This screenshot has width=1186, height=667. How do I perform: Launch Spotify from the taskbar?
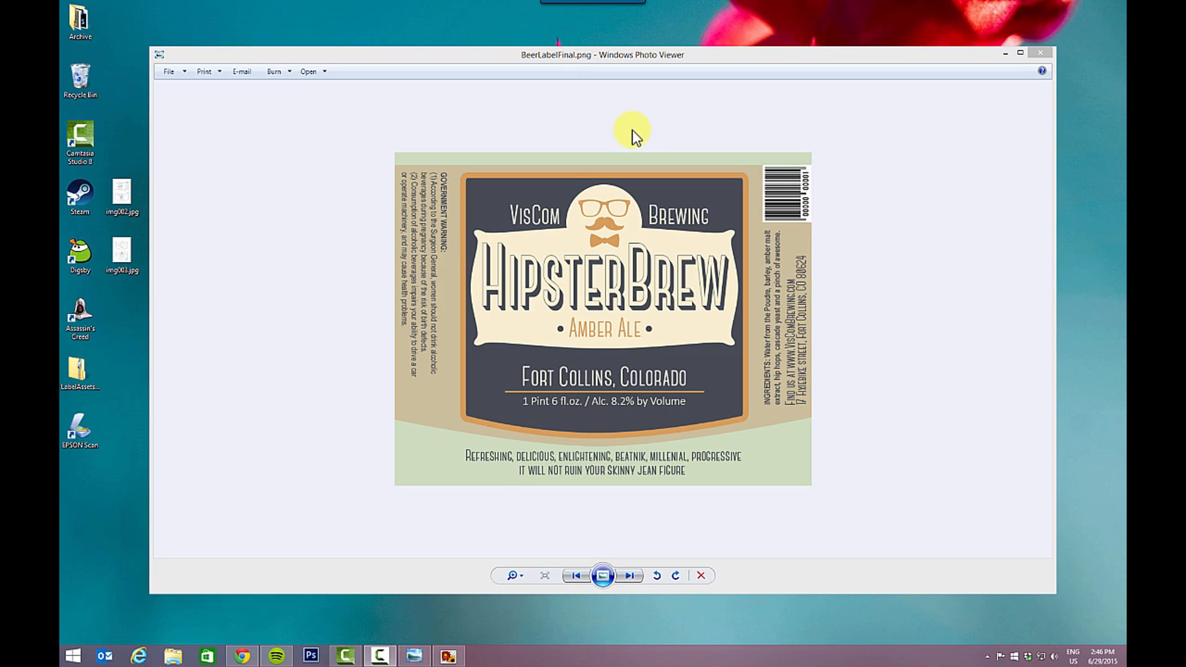(x=276, y=656)
